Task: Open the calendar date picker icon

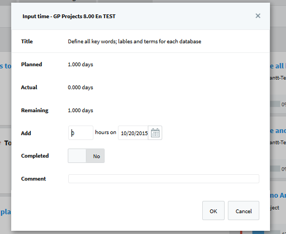Action: (155, 133)
